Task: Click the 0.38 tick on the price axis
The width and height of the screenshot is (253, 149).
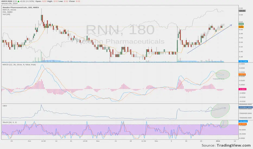Action: (241, 57)
